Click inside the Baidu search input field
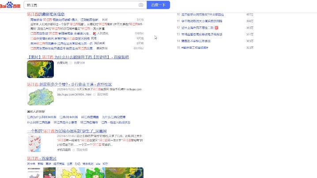Image resolution: width=317 pixels, height=178 pixels. click(x=79, y=5)
